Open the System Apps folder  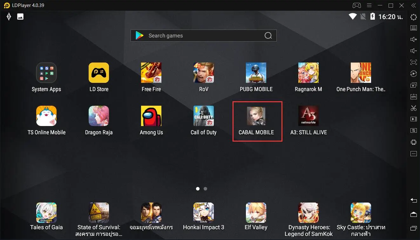[x=46, y=73]
